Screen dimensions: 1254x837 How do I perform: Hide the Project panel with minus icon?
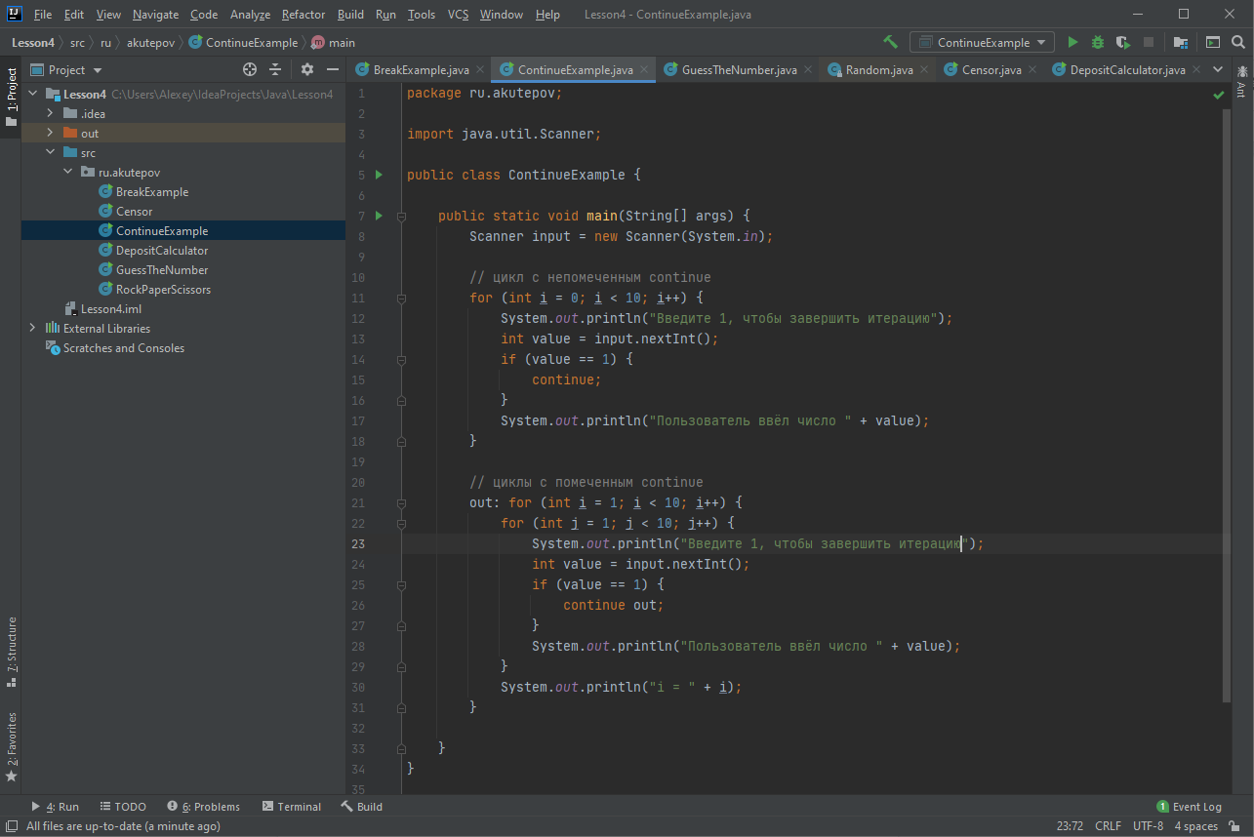click(333, 69)
